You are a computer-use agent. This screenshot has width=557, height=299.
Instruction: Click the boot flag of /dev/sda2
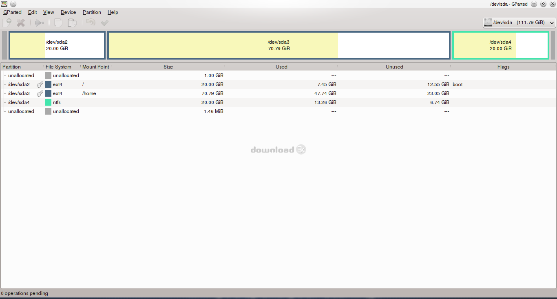(458, 84)
